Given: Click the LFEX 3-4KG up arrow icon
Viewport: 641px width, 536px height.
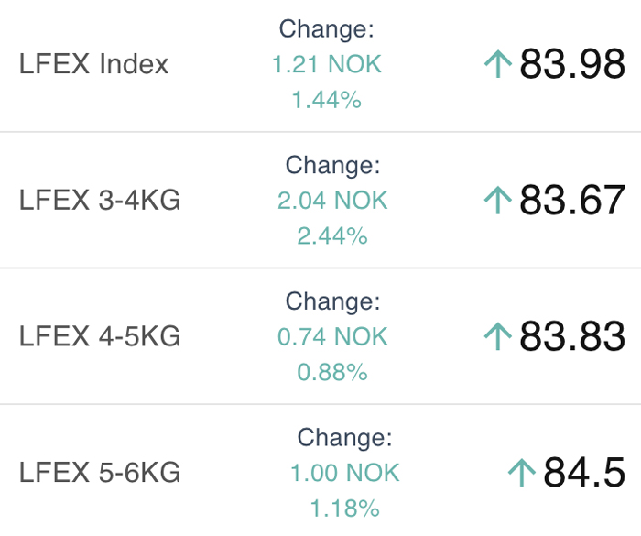Looking at the screenshot, I should 497,200.
